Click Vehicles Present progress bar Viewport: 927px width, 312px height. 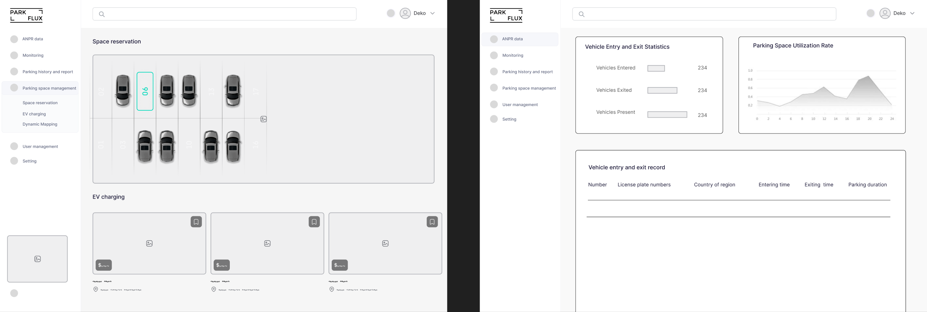(667, 115)
